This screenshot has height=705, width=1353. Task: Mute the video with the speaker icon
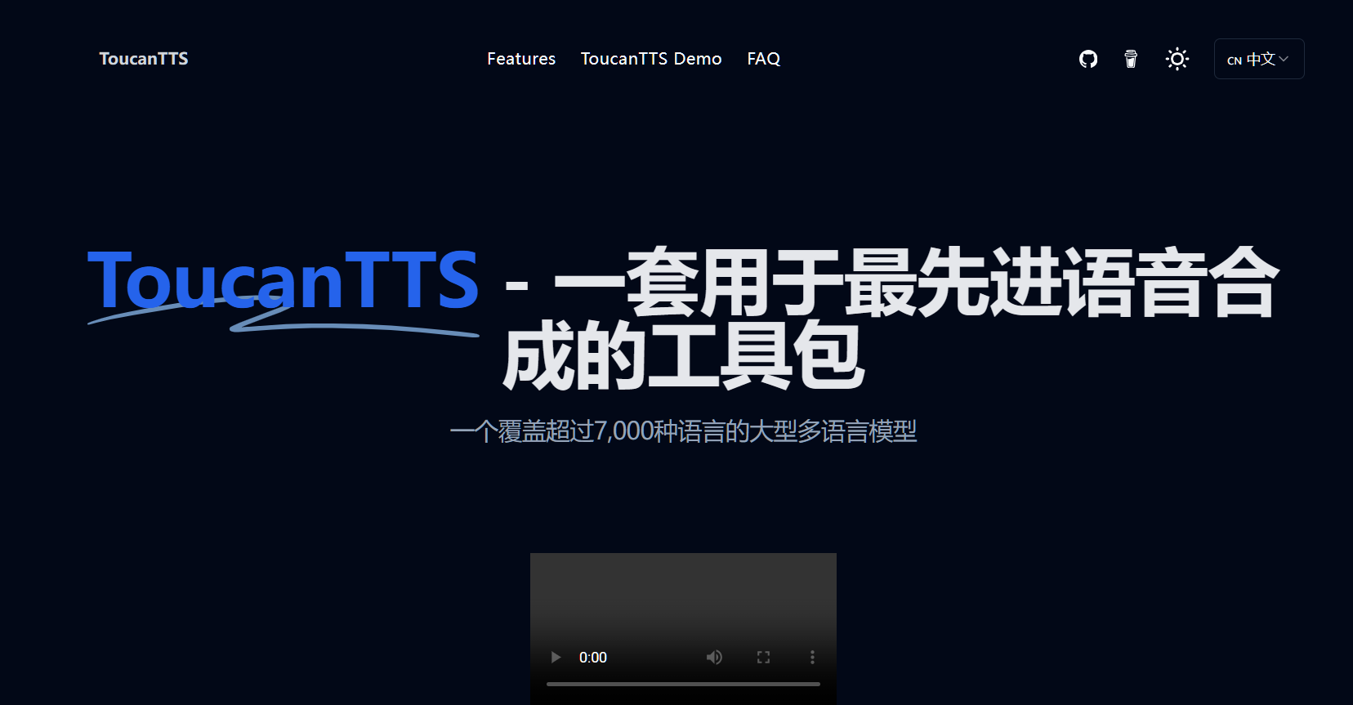pyautogui.click(x=714, y=658)
